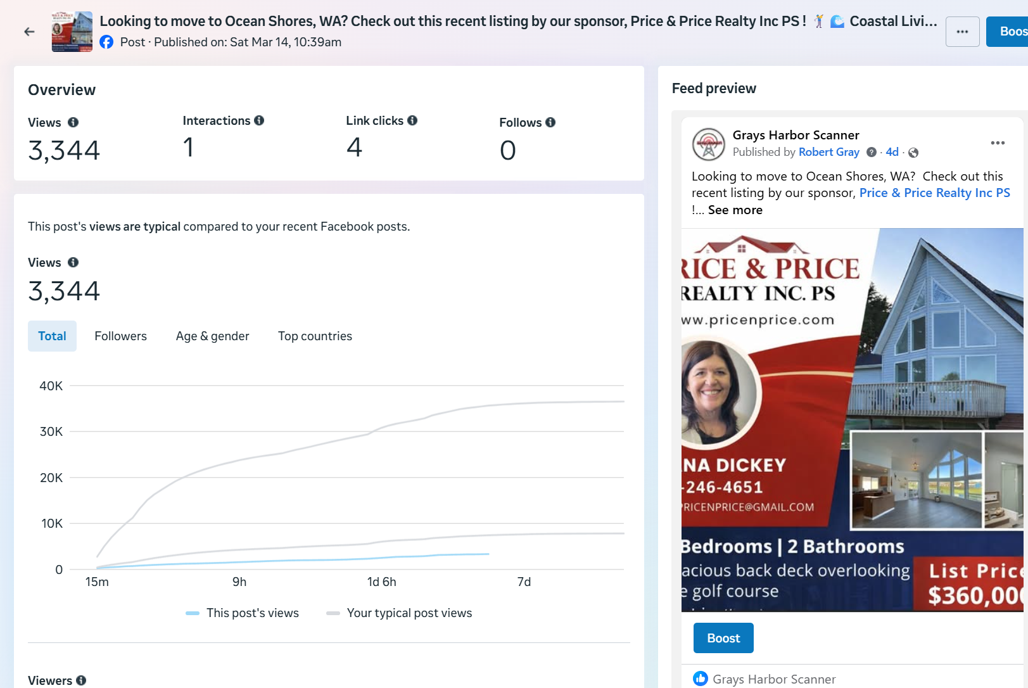
Task: Open the Price & Price Realty Inc PS link
Action: 934,193
